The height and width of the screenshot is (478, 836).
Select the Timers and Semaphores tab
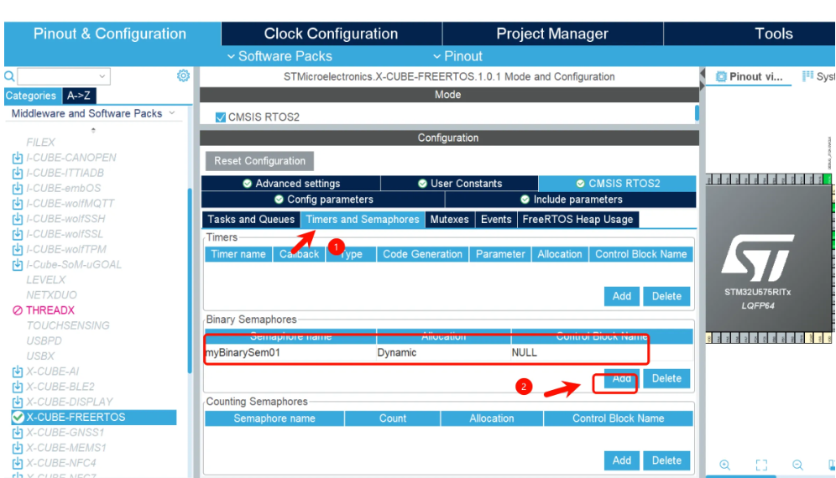click(363, 220)
